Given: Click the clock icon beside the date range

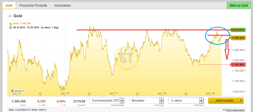Looking at the screenshot, I should pos(11,28).
